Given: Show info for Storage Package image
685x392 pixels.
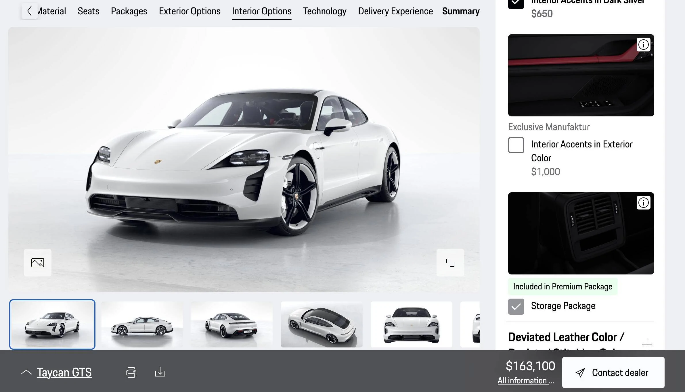Looking at the screenshot, I should pyautogui.click(x=643, y=203).
